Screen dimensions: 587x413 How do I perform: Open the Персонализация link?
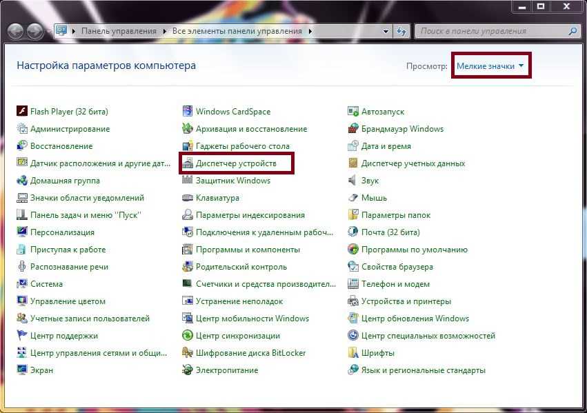[62, 232]
